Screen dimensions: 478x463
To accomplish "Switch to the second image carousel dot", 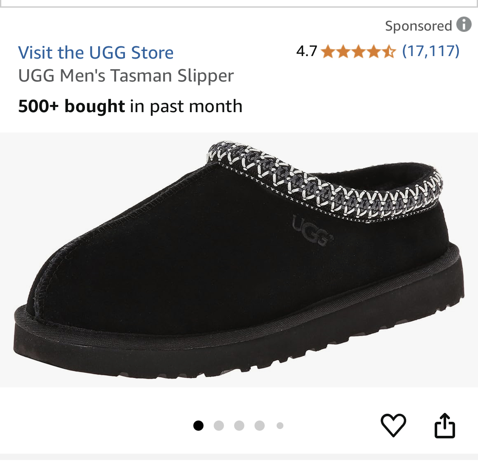I will [219, 426].
